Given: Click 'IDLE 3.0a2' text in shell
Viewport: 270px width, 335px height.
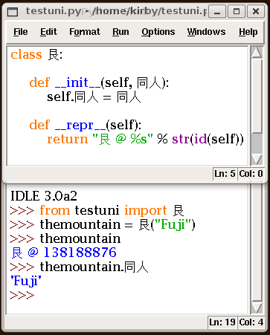Looking at the screenshot, I should [44, 196].
